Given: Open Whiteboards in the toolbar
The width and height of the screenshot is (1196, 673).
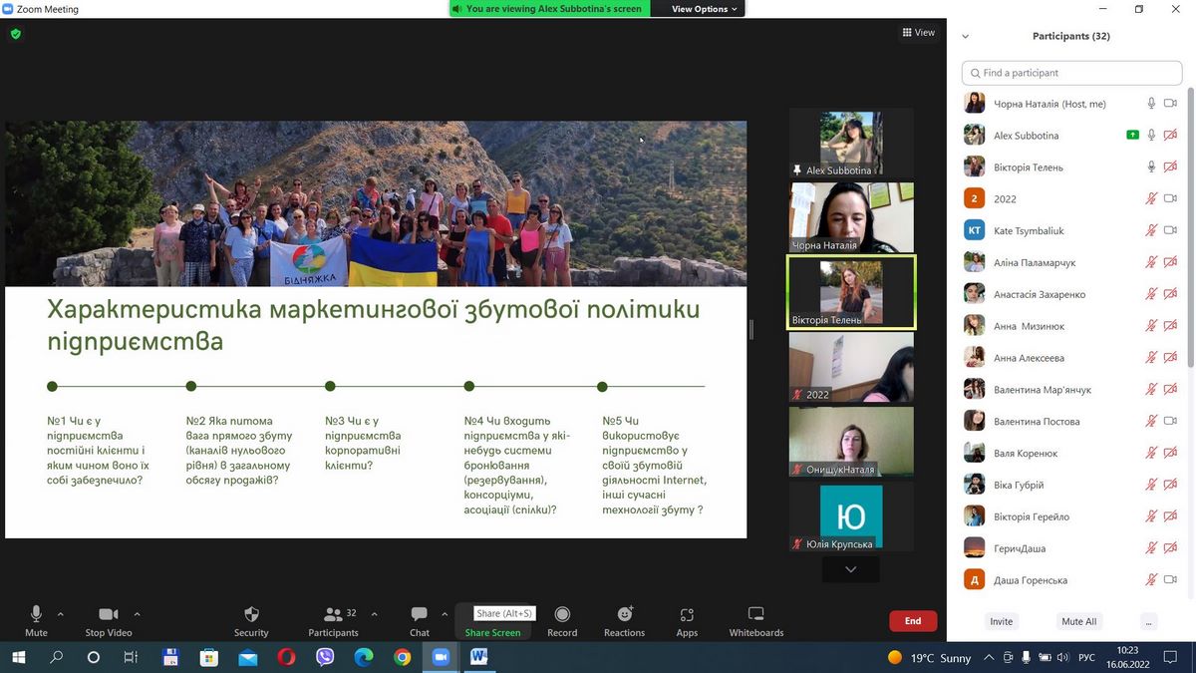Looking at the screenshot, I should pos(755,615).
